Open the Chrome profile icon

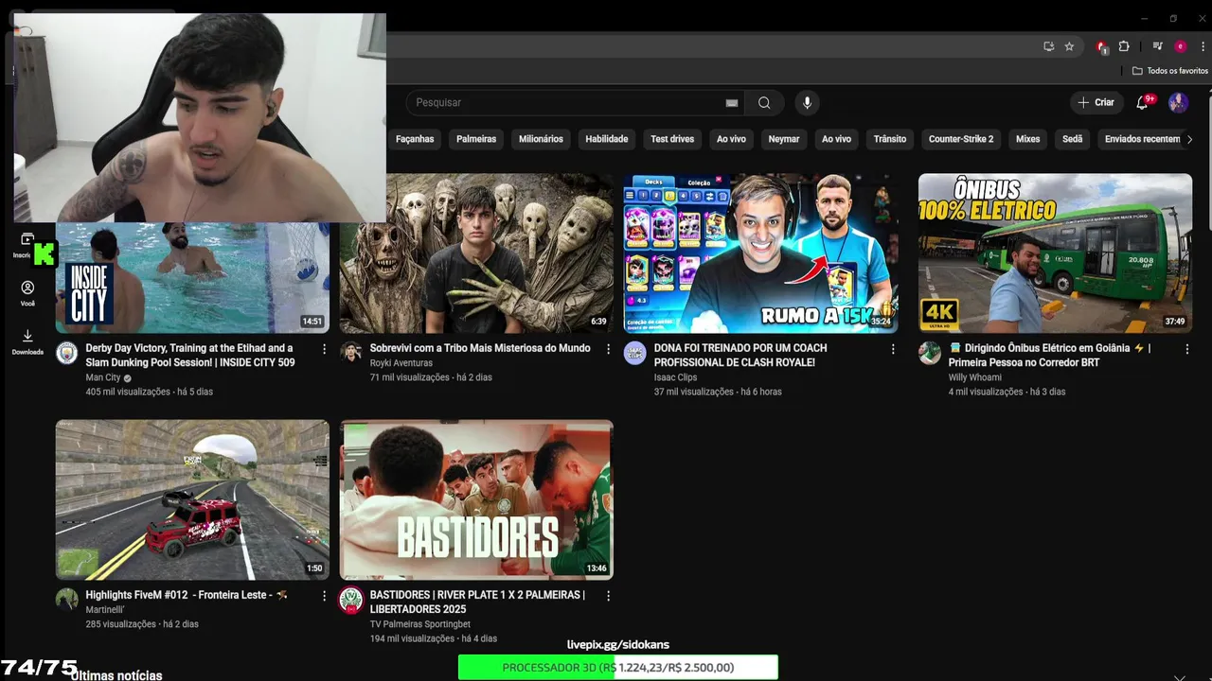(1180, 46)
